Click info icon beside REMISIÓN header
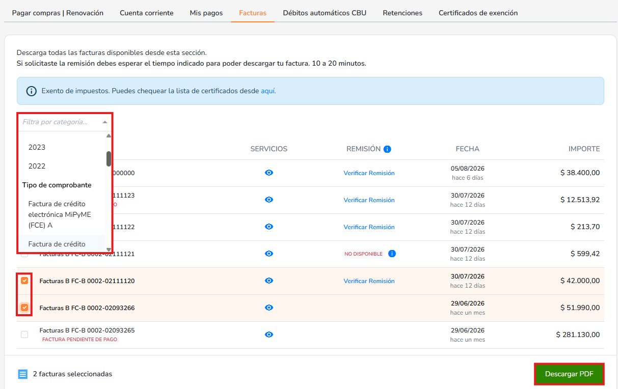618x389 pixels. (387, 149)
